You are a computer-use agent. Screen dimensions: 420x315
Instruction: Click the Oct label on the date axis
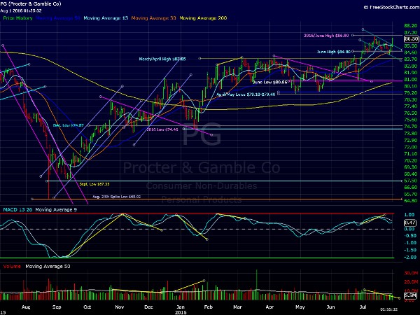tap(87, 307)
